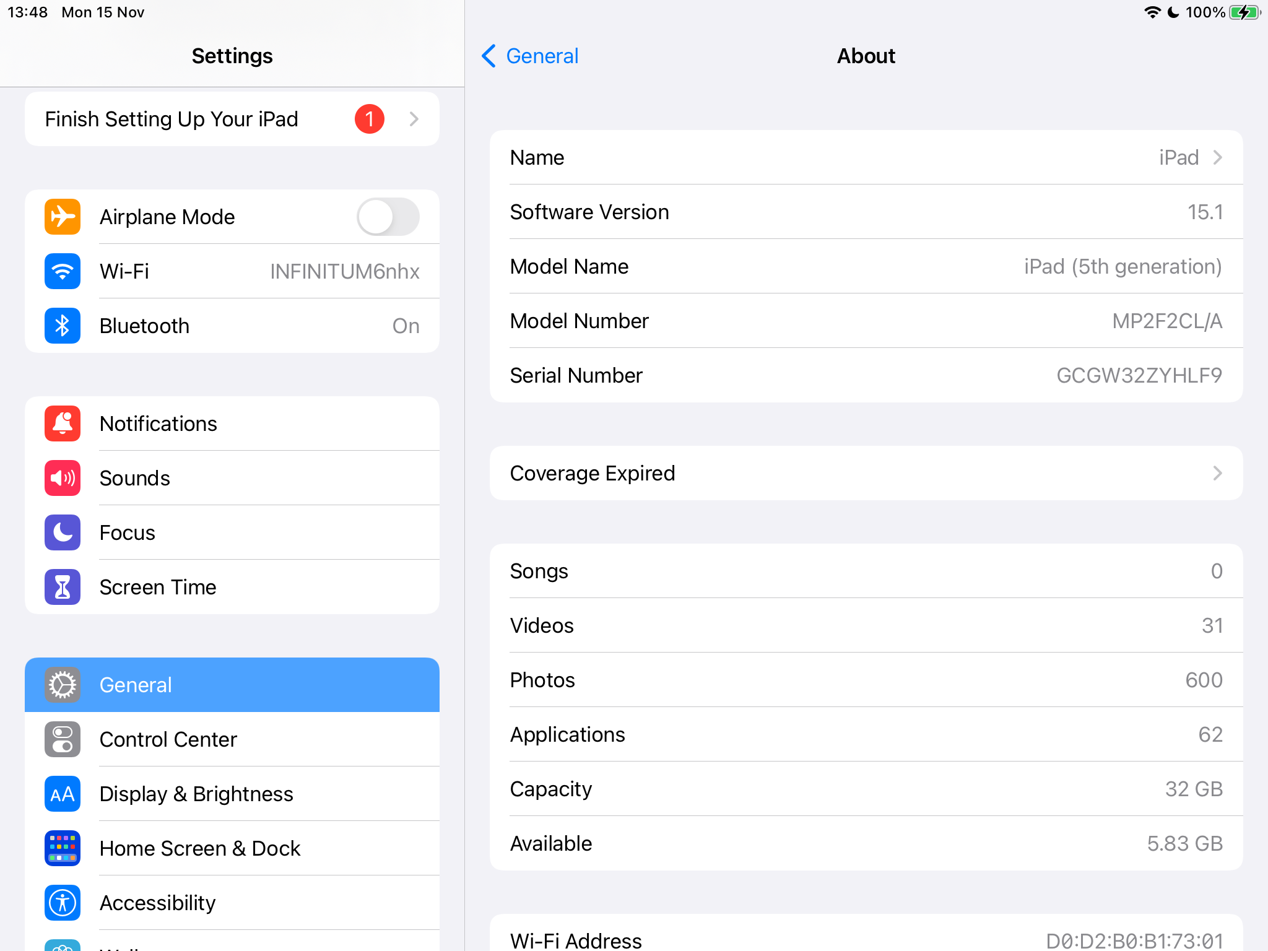This screenshot has height=951, width=1268.
Task: Tap the Mon 15 Nov date
Action: (103, 12)
